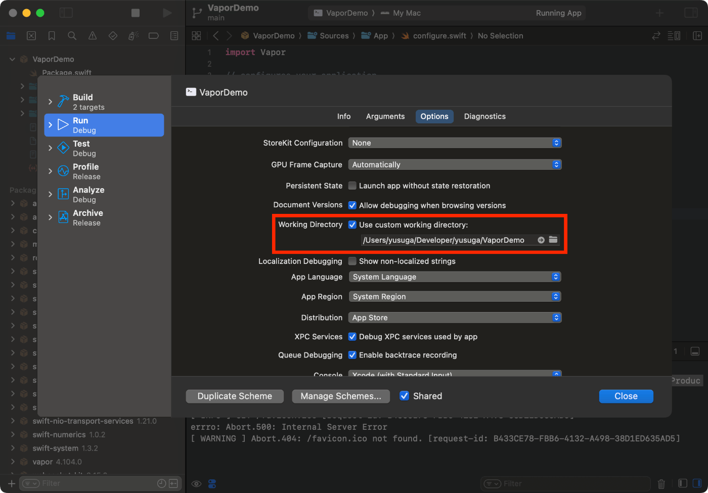Open StoreKit Configuration dropdown
This screenshot has width=708, height=493.
455,143
